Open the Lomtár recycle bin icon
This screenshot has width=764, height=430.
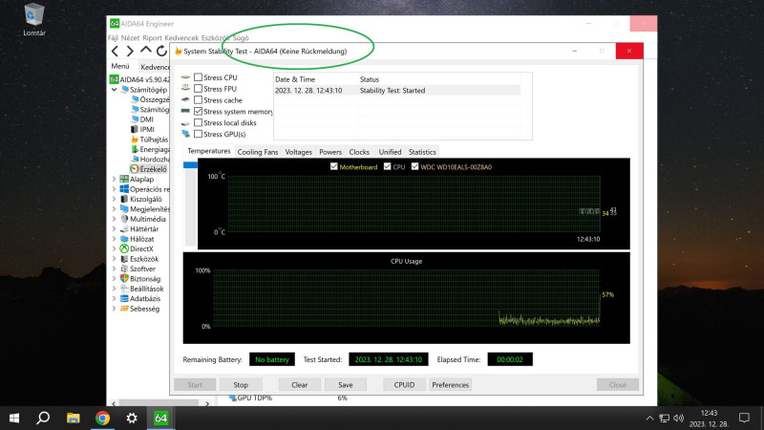(34, 19)
